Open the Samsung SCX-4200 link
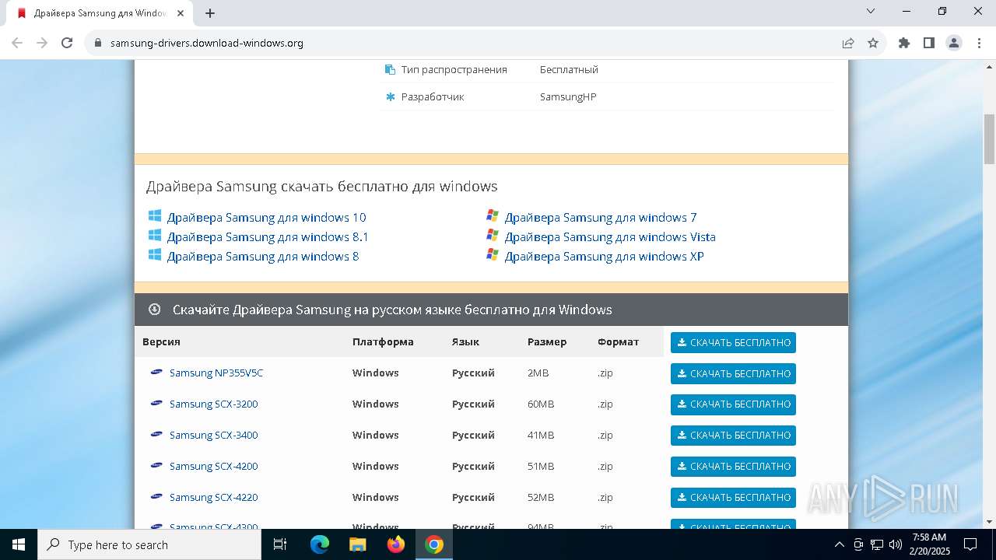The height and width of the screenshot is (560, 996). pyautogui.click(x=213, y=466)
